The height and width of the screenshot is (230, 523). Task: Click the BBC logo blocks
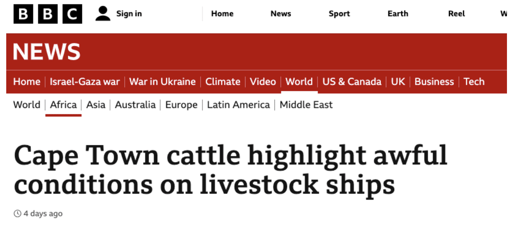(48, 14)
